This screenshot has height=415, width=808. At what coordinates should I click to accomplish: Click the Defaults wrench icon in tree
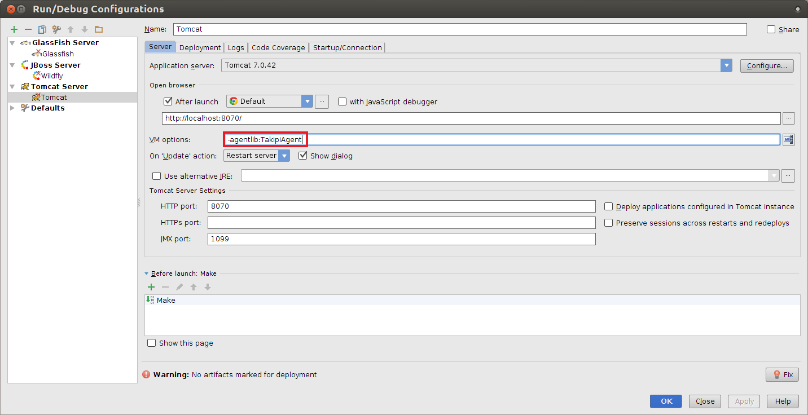(25, 108)
